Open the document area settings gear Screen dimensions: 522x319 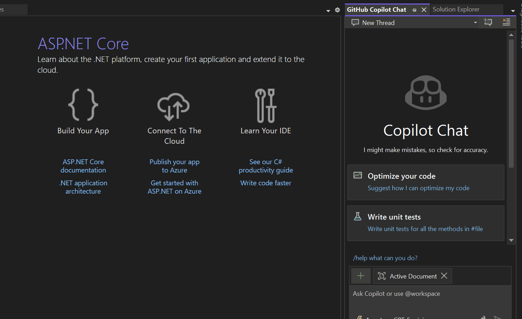pos(337,10)
